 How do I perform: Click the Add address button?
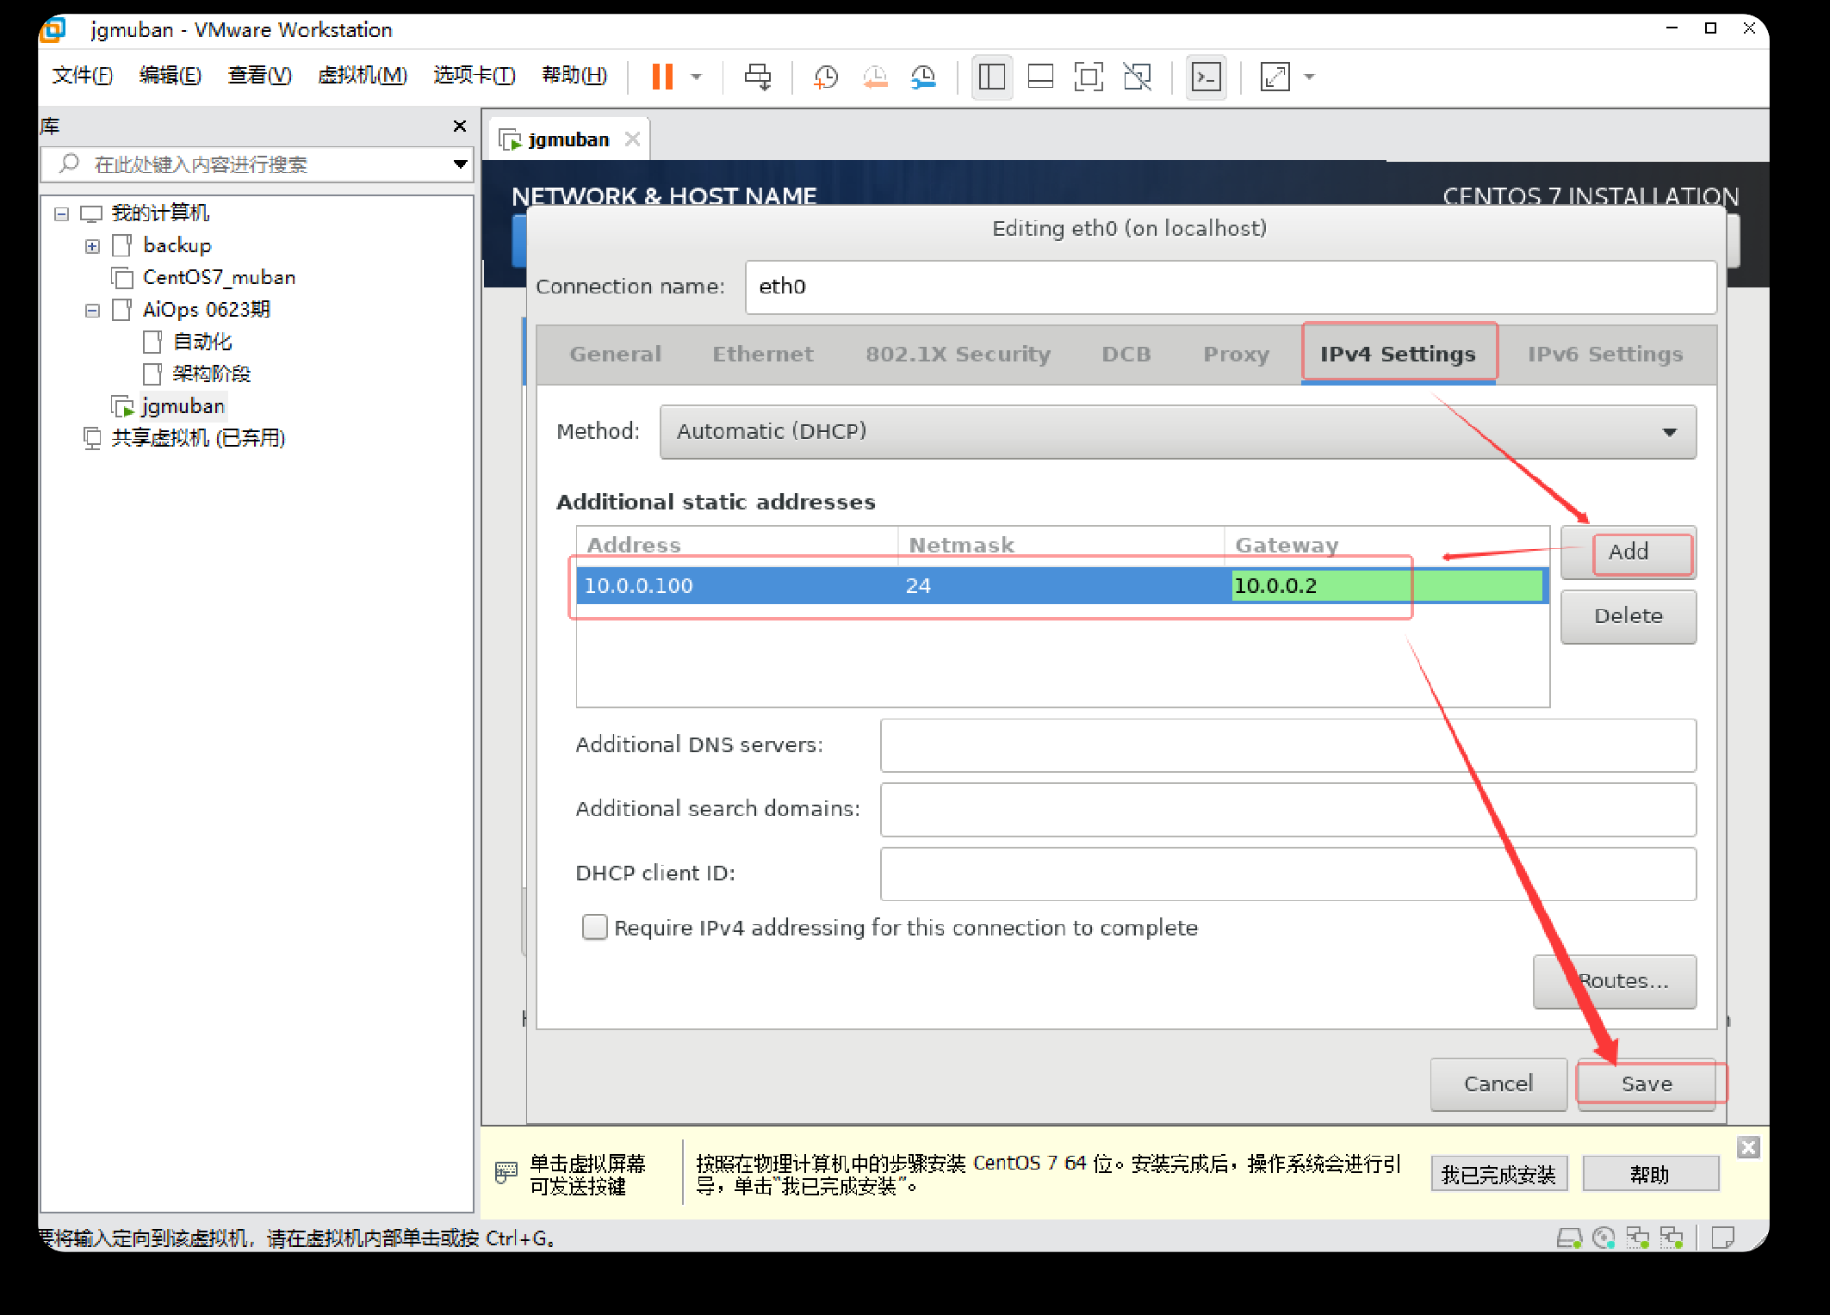[x=1628, y=552]
